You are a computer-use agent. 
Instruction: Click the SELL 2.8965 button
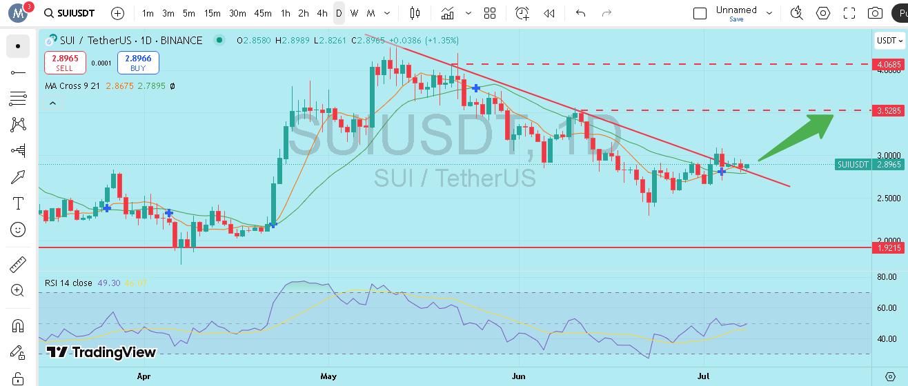click(x=65, y=63)
